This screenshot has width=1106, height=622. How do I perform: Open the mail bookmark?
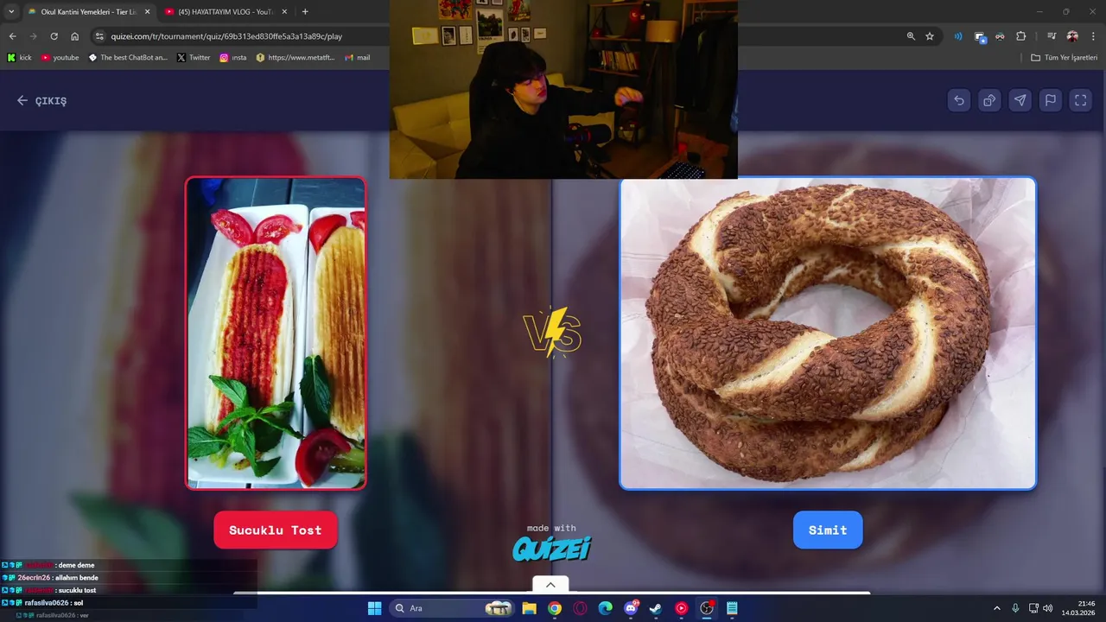(357, 58)
